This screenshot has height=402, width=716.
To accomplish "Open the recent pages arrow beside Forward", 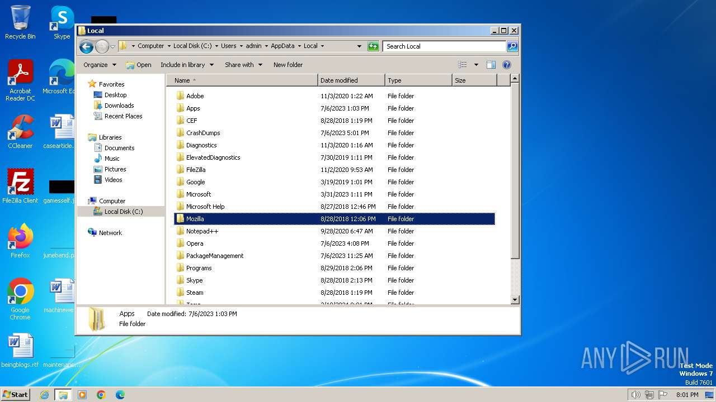I will pyautogui.click(x=112, y=46).
